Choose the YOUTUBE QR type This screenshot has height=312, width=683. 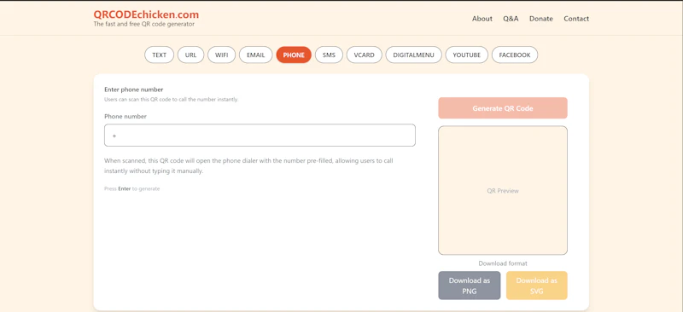(x=466, y=55)
